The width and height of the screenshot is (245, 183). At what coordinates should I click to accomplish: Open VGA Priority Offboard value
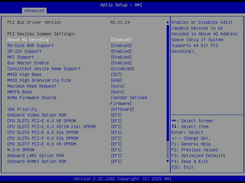pyautogui.click(x=123, y=109)
